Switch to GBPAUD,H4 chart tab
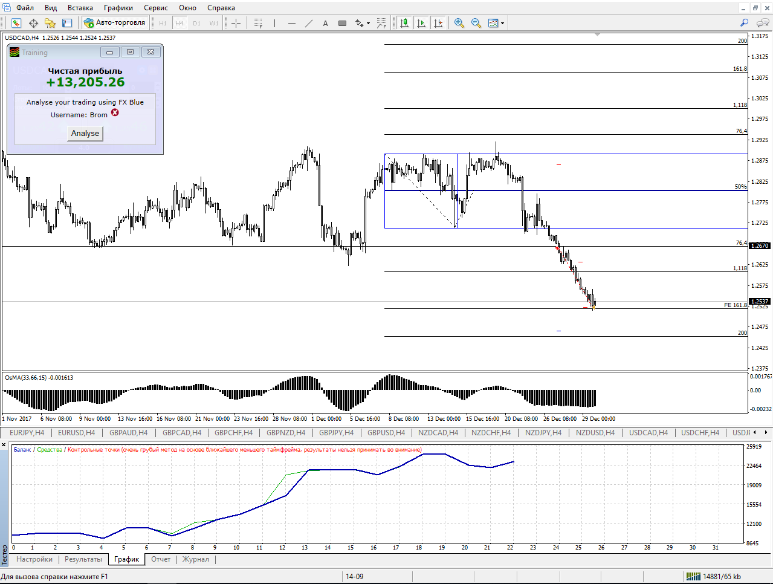The width and height of the screenshot is (773, 584). click(x=128, y=433)
